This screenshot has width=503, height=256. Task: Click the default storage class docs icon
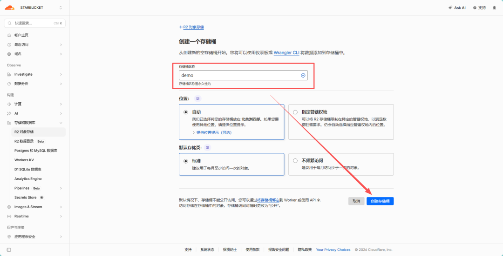click(x=208, y=148)
